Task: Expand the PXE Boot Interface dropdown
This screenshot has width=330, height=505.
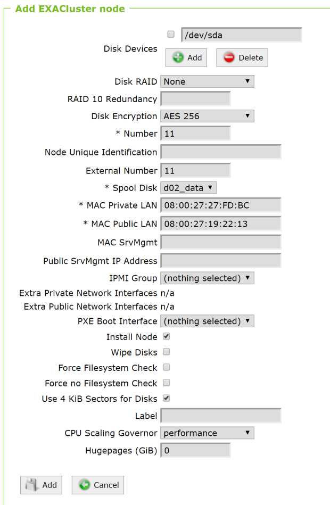Action: tap(207, 321)
